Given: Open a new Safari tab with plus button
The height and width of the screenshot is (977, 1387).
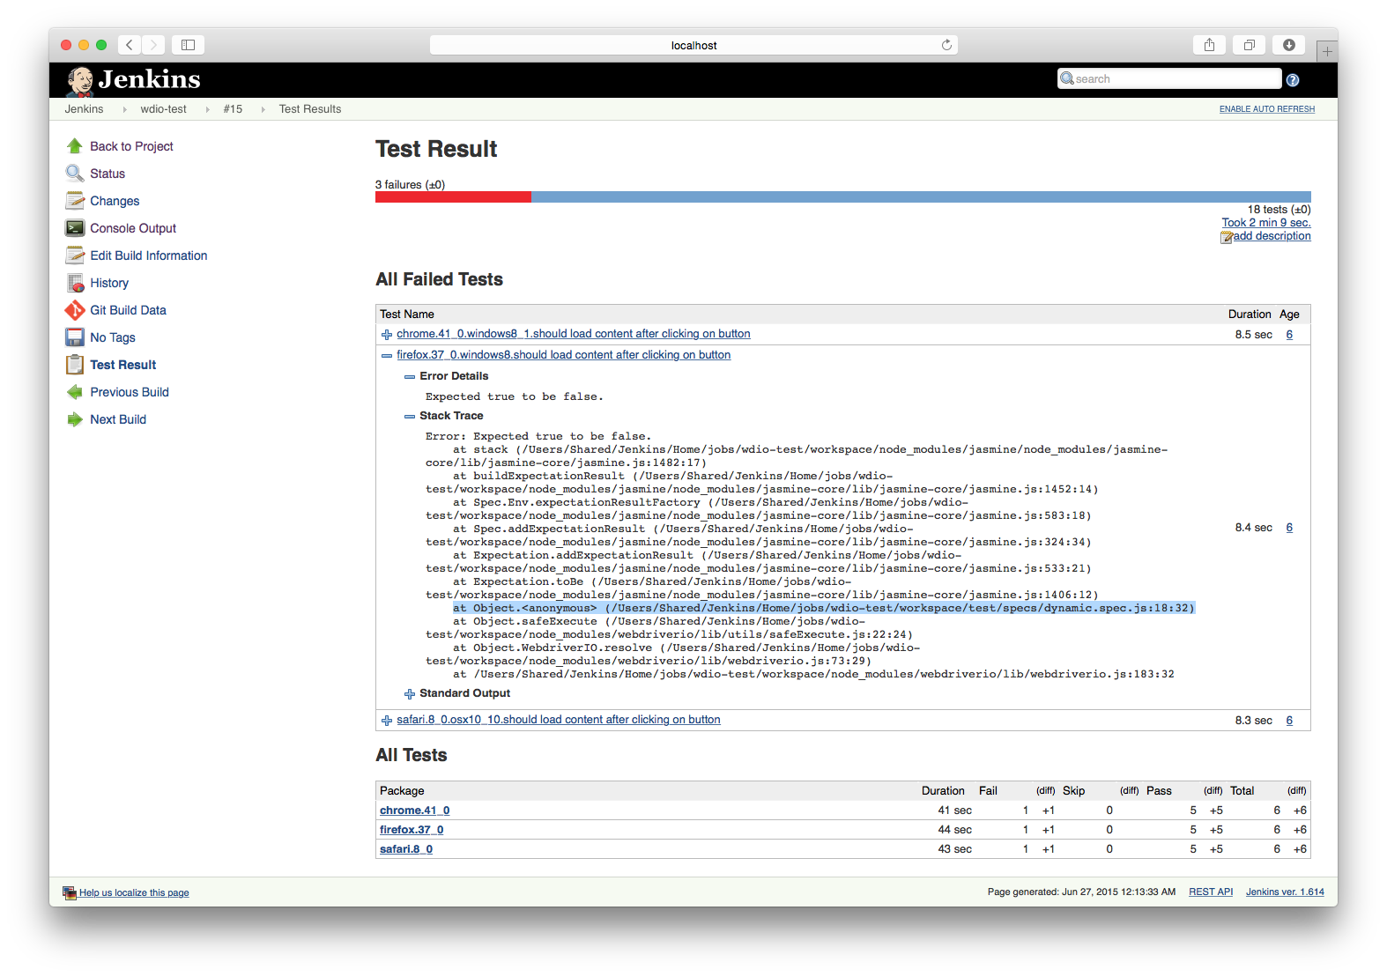Looking at the screenshot, I should click(1327, 52).
